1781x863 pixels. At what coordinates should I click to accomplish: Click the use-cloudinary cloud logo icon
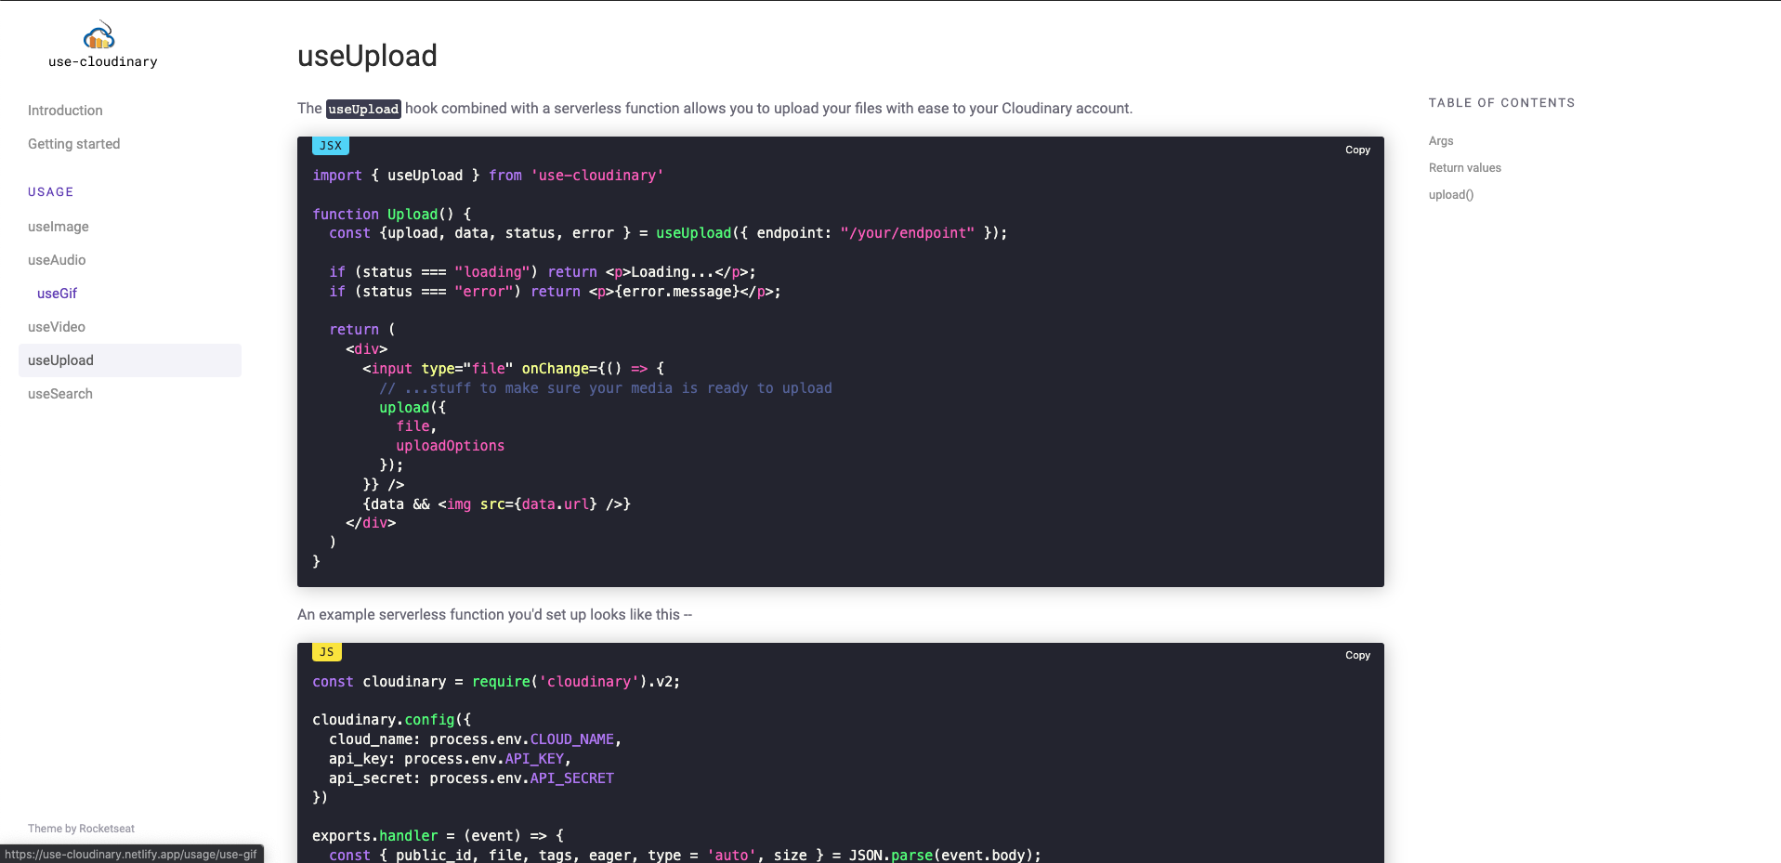(99, 35)
